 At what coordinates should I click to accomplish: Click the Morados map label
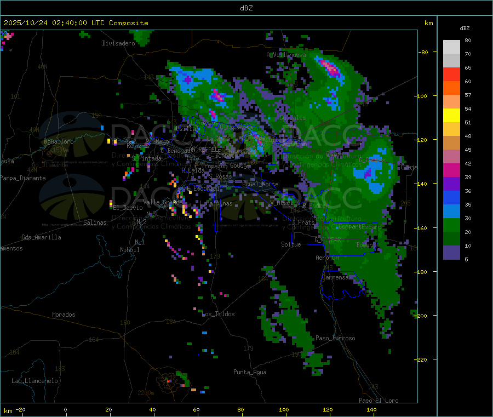(x=64, y=315)
